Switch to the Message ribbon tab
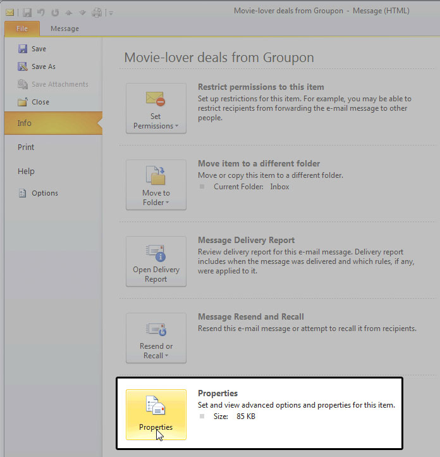 (64, 28)
